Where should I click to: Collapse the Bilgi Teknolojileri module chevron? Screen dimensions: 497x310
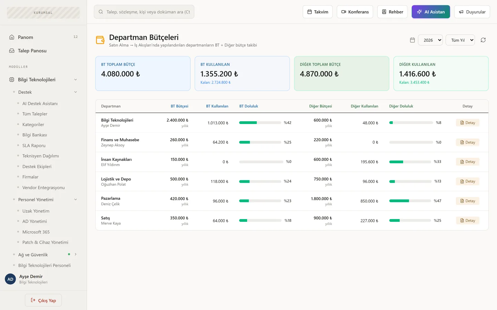[x=76, y=80]
